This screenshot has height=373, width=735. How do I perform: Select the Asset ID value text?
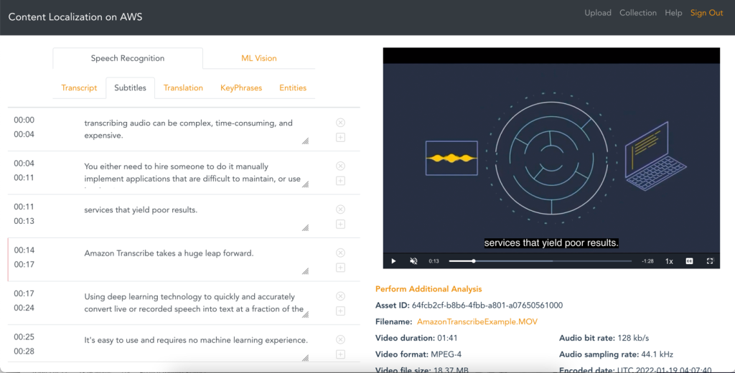[x=487, y=305]
